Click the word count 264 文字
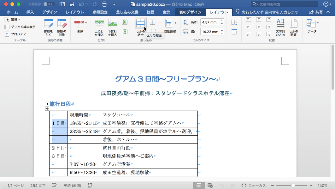Image resolution: width=335 pixels, height=189 pixels. (x=38, y=186)
